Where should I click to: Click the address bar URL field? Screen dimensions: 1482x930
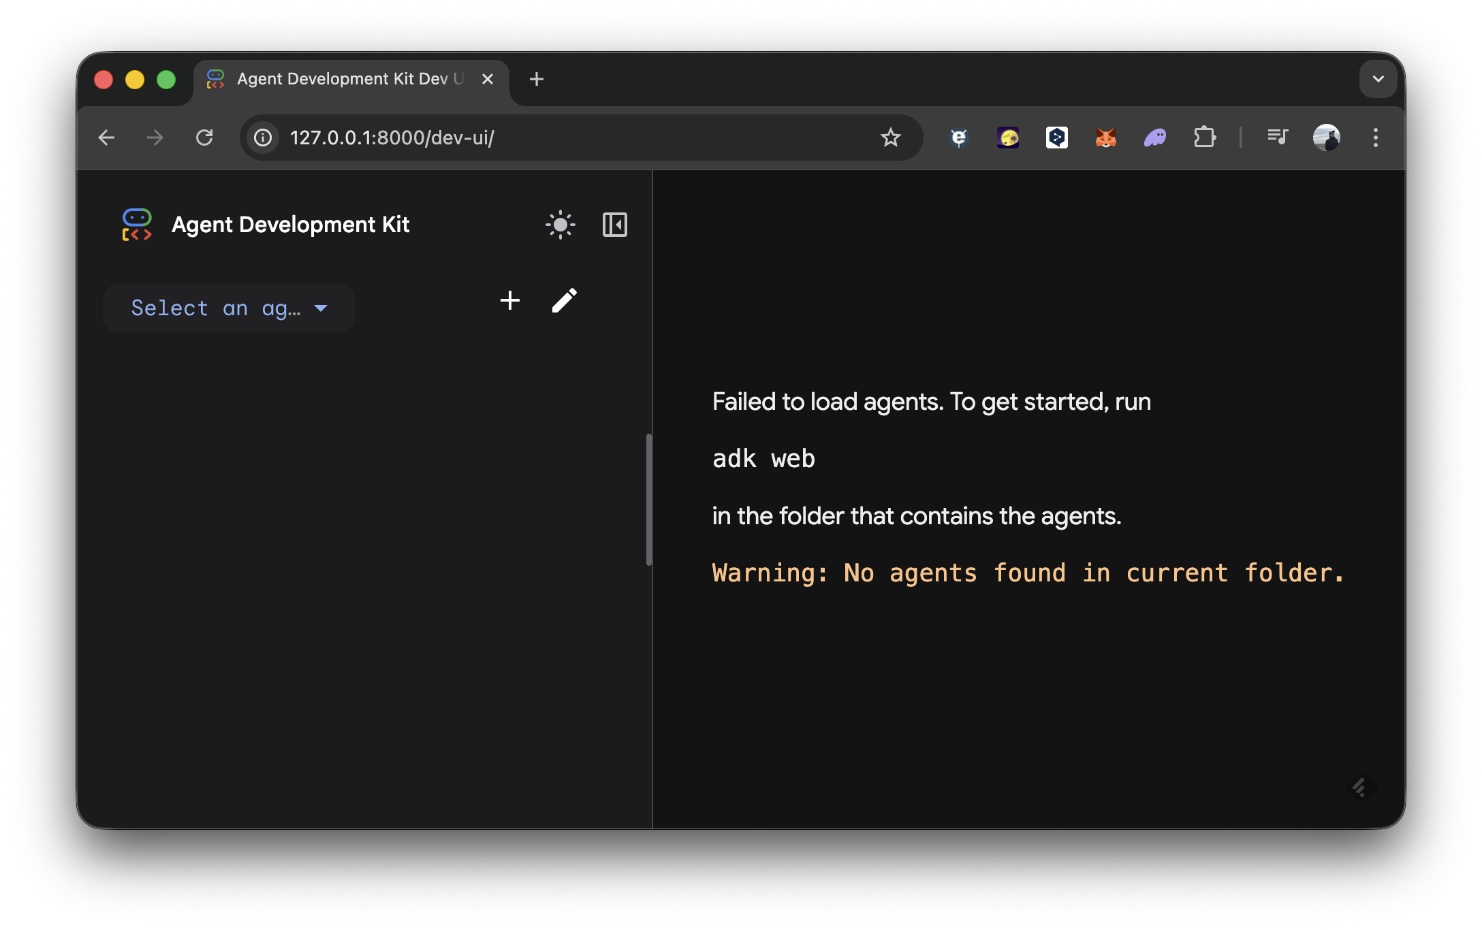point(545,138)
